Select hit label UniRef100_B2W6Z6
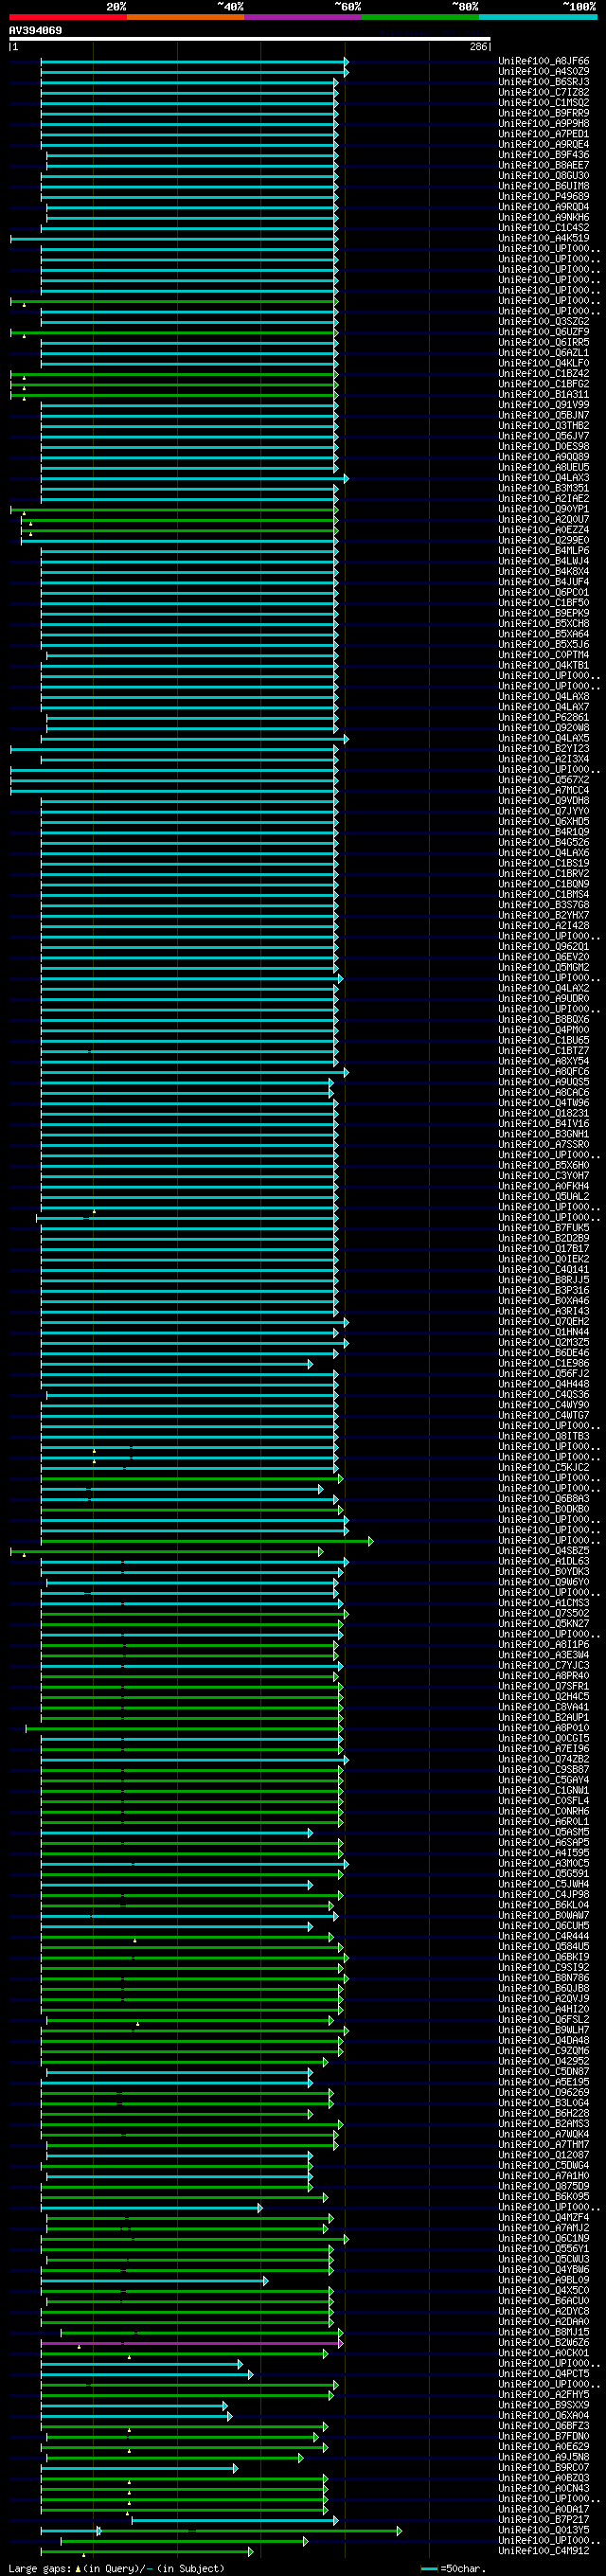Viewport: 606px width, 2576px height. [544, 2343]
